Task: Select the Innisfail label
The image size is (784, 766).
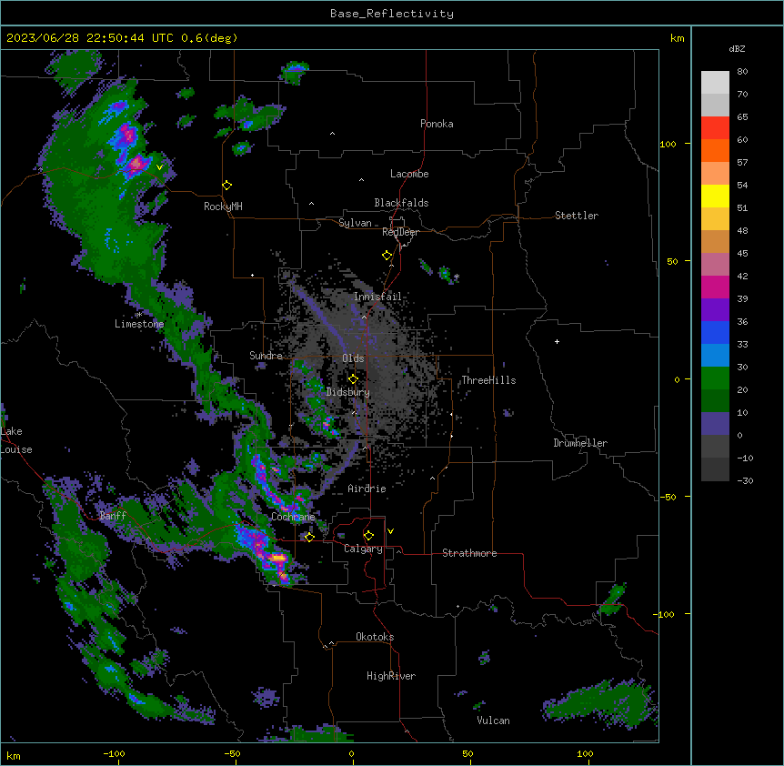Action: (377, 297)
